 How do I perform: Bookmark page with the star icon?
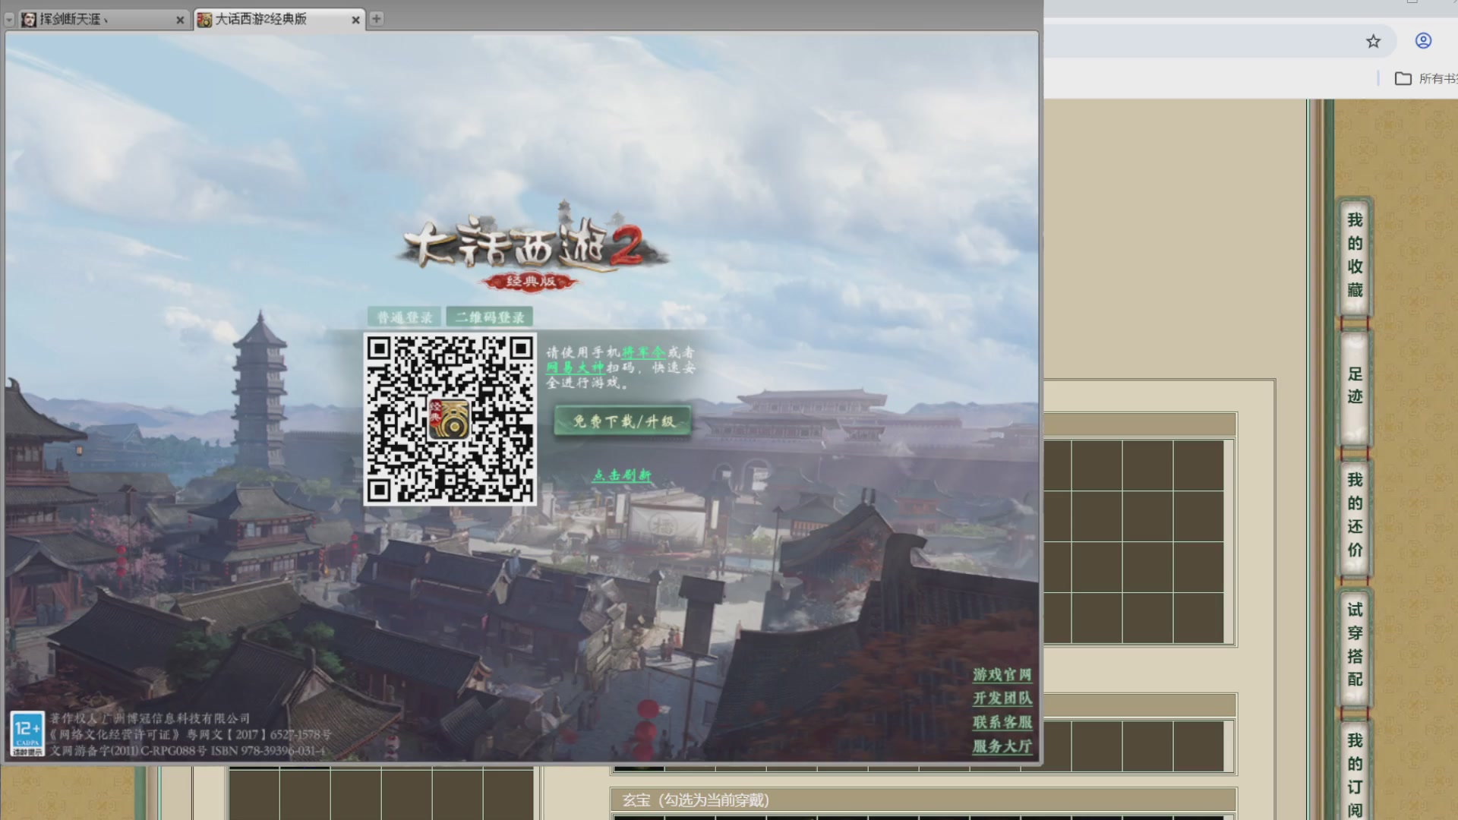1373,42
